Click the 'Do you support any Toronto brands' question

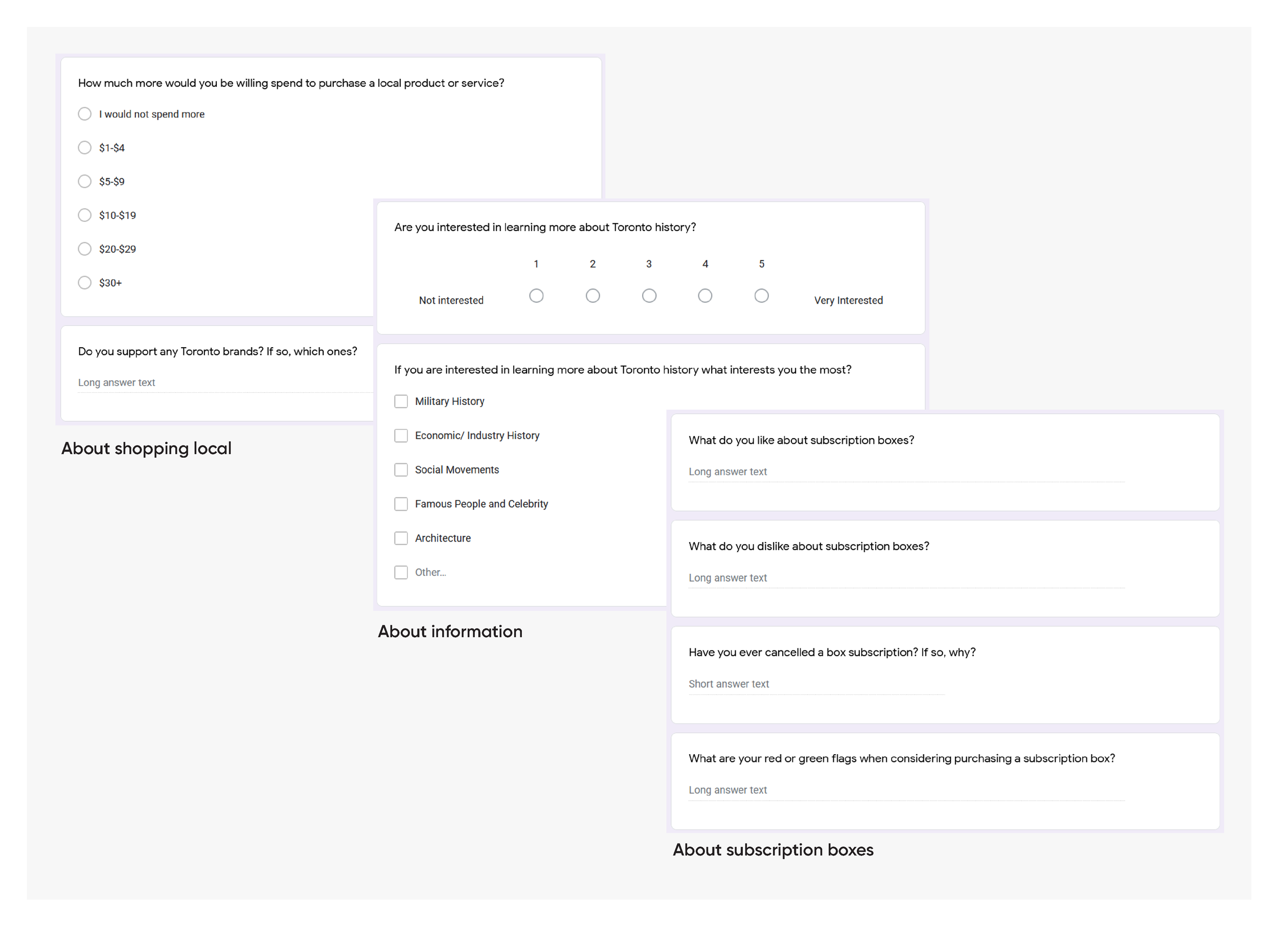tap(217, 352)
